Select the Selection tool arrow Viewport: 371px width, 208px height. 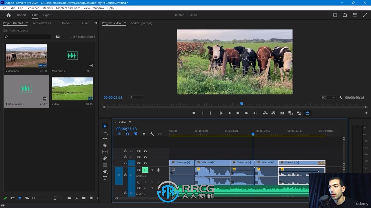[105, 126]
